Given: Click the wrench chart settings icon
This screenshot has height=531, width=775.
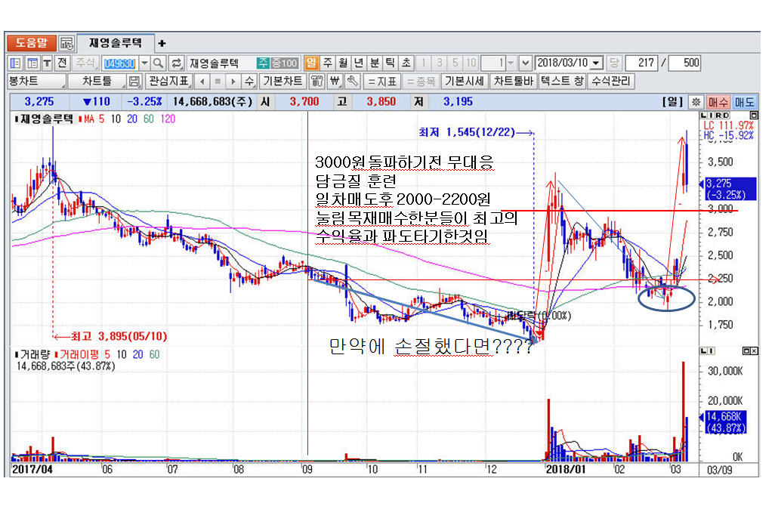Looking at the screenshot, I should [351, 81].
